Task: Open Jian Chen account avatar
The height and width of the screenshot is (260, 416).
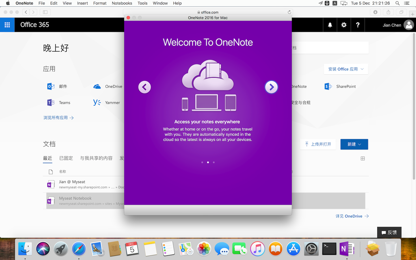Action: point(409,25)
